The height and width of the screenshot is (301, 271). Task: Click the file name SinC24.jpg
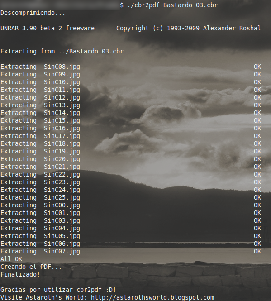pyautogui.click(x=62, y=190)
